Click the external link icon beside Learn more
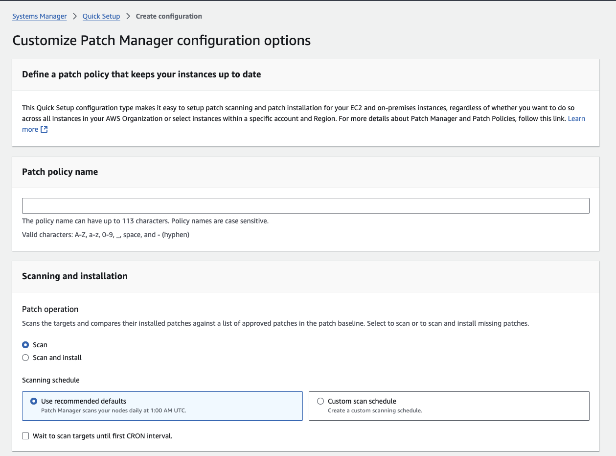This screenshot has height=456, width=616. point(44,129)
